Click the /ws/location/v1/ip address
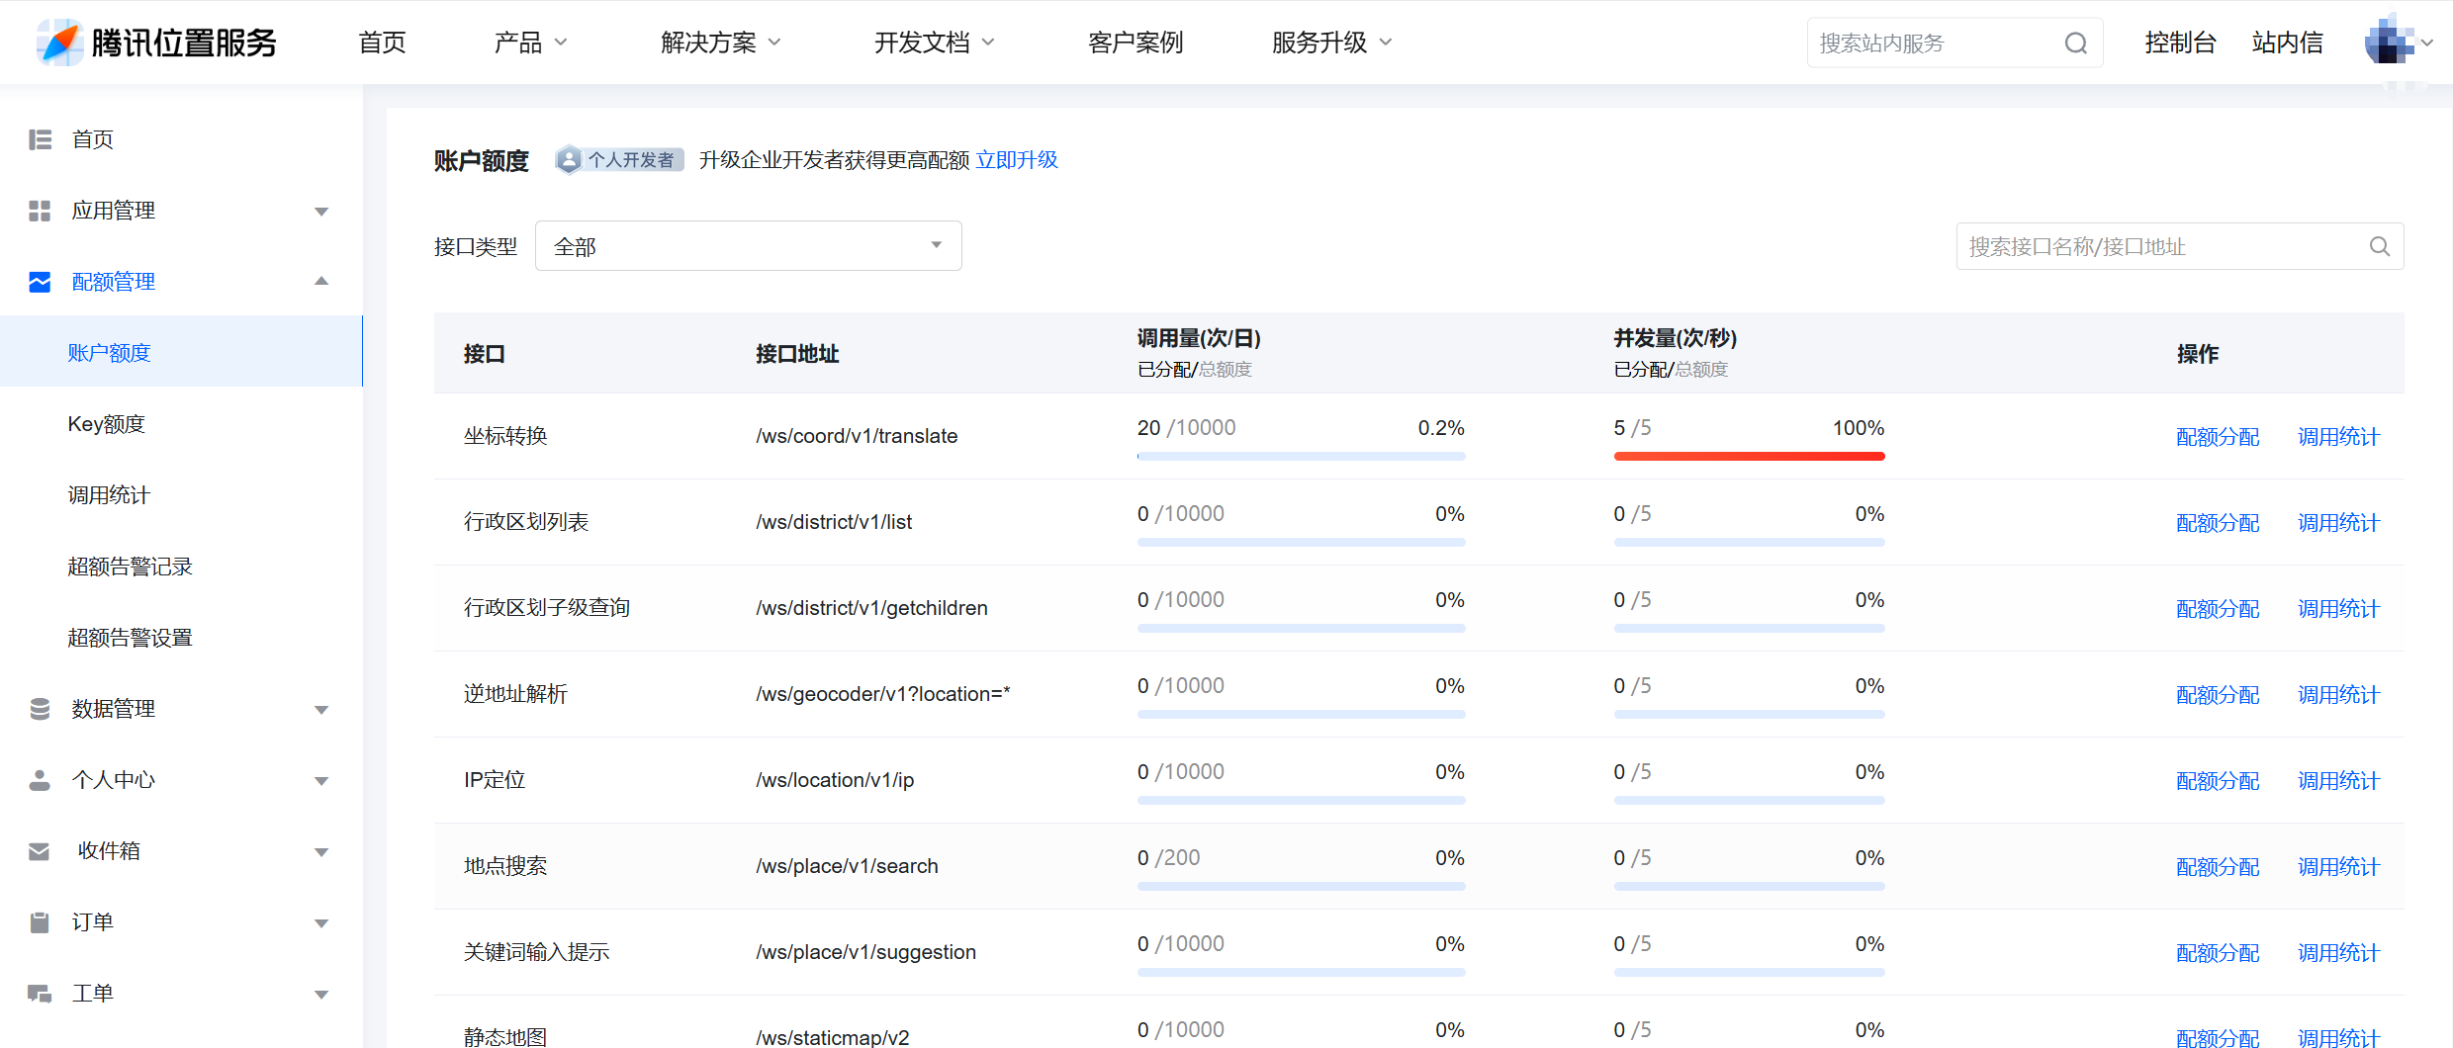The height and width of the screenshot is (1048, 2453). (835, 780)
